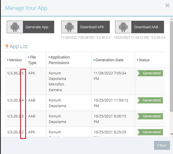The image size is (173, 154).
Task: Click Android icon on Download AAB button
Action: pyautogui.click(x=123, y=27)
